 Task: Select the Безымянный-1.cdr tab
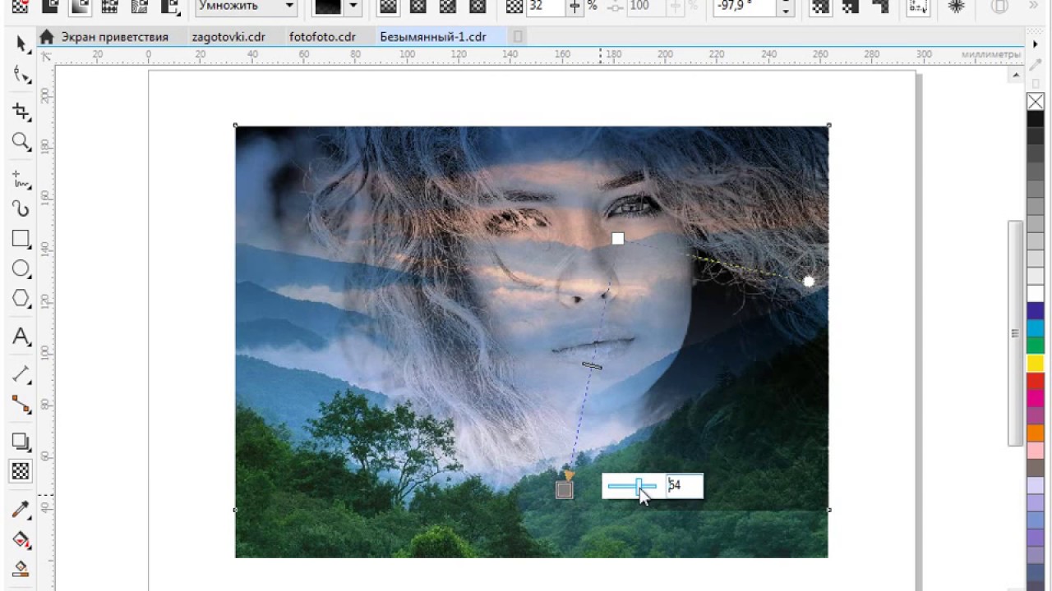433,37
